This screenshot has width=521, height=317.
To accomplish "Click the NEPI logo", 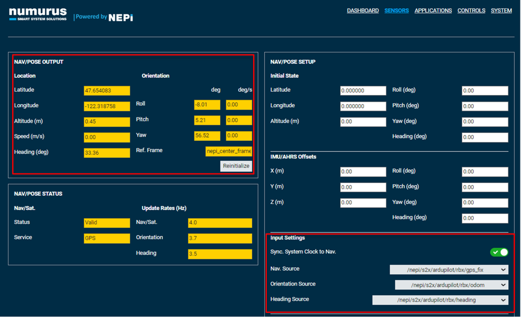I will pyautogui.click(x=104, y=16).
